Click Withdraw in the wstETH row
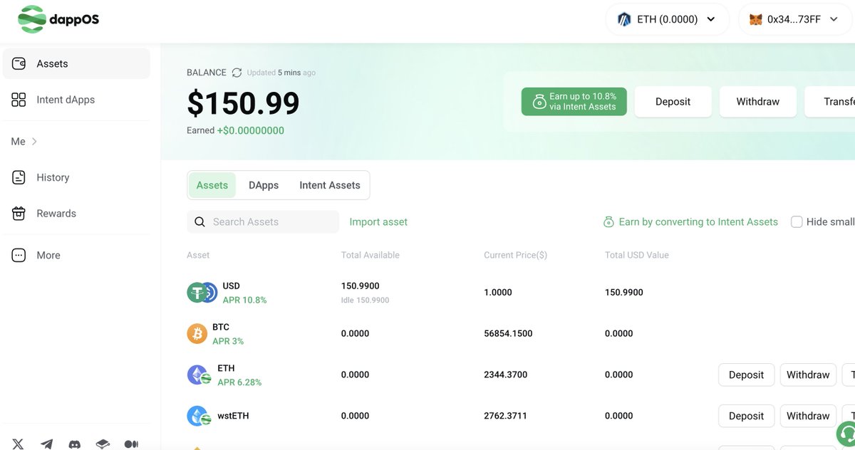Screen dimensions: 855x450 808,416
